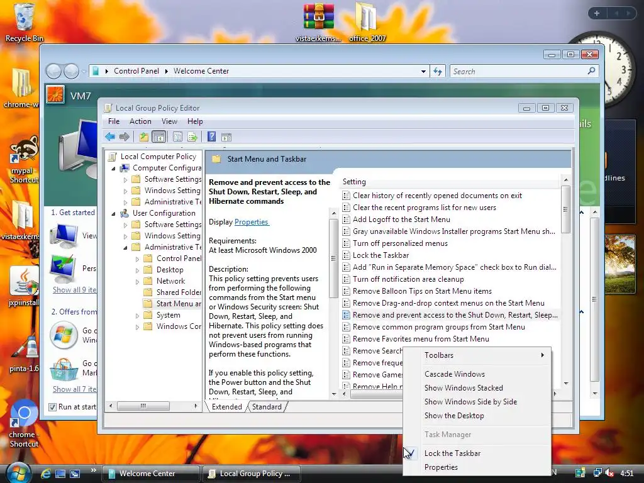The image size is (644, 483).
Task: Click the blue Back arrow in Policy Editor toolbar
Action: pos(109,136)
